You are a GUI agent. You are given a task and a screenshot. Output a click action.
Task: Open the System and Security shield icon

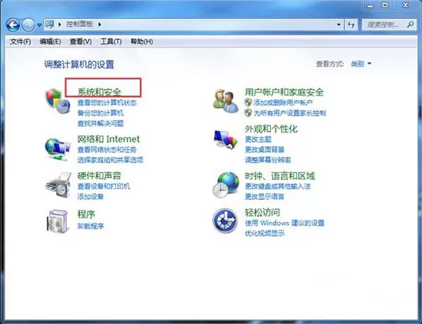(x=58, y=101)
